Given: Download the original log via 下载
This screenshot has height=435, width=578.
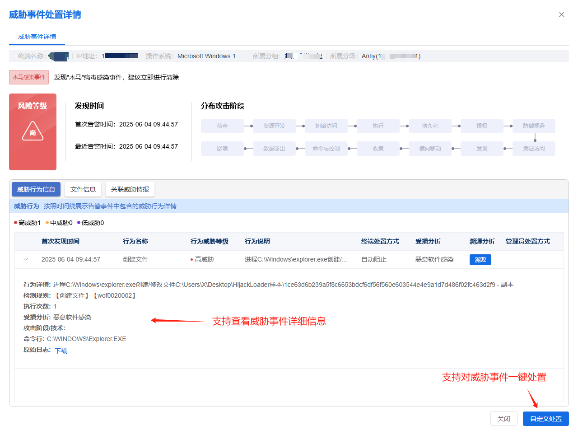Looking at the screenshot, I should (61, 351).
